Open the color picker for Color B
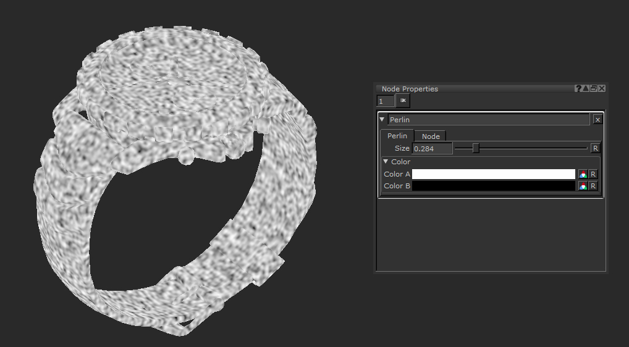Viewport: 629px width, 347px height. 582,186
